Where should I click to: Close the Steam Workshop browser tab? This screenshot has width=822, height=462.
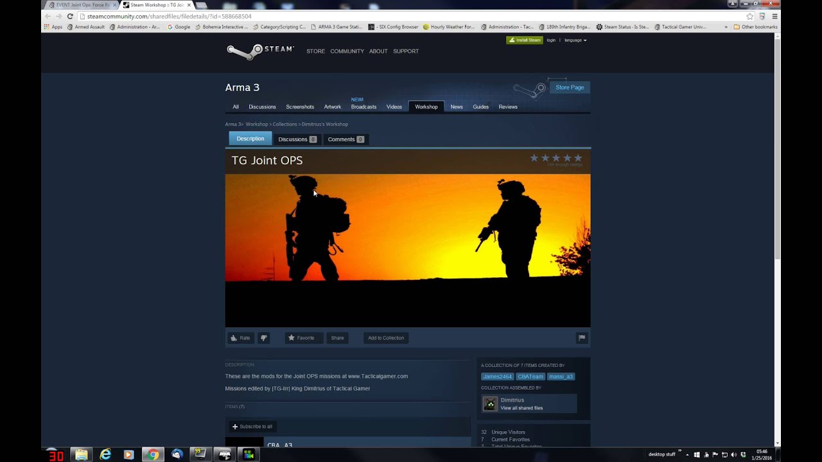189,4
